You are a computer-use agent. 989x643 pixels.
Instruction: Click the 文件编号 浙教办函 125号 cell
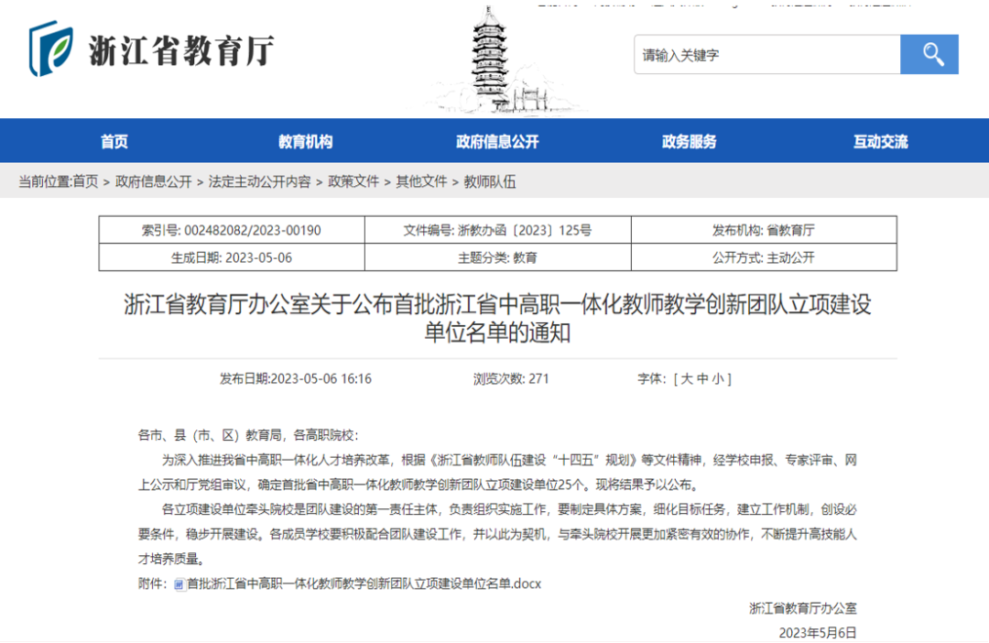point(497,230)
